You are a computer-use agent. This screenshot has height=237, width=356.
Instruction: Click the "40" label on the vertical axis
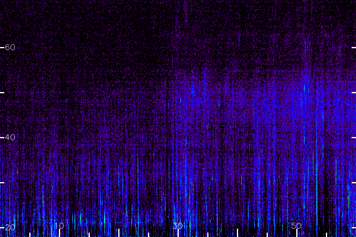pyautogui.click(x=10, y=137)
